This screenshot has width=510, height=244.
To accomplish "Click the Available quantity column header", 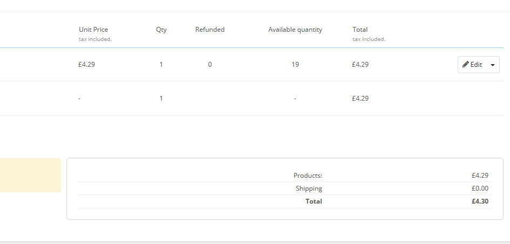I will [x=295, y=30].
